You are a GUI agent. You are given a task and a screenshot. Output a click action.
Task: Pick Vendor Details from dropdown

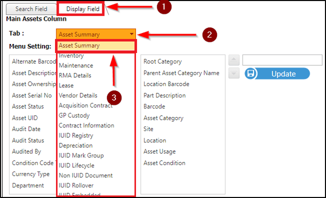pos(78,95)
